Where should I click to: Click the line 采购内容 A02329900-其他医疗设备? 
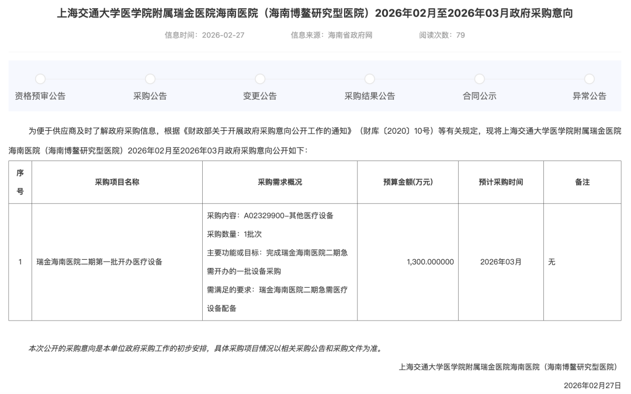(270, 216)
